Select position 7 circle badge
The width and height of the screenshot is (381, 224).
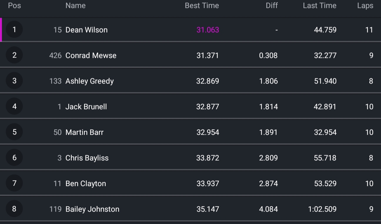click(x=14, y=183)
